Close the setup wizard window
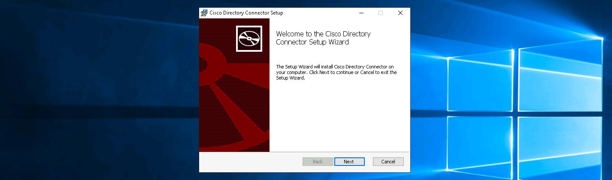 click(x=400, y=13)
